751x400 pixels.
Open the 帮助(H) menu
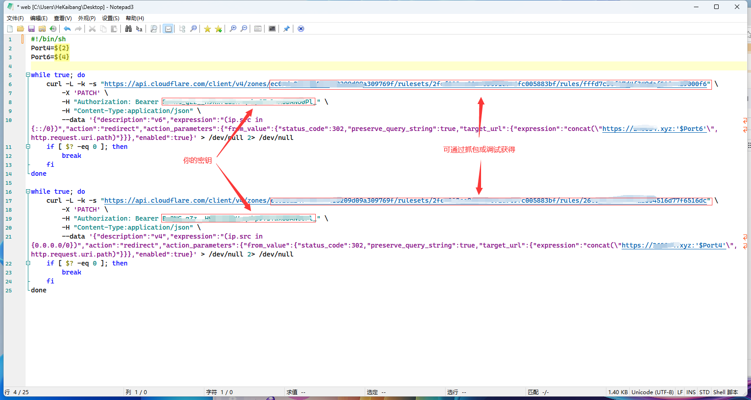click(135, 18)
